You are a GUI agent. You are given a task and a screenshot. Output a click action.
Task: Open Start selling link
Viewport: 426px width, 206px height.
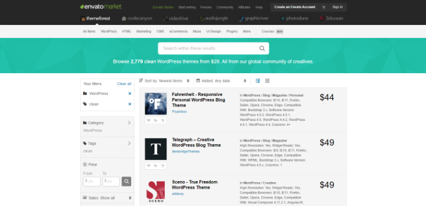coord(187,7)
